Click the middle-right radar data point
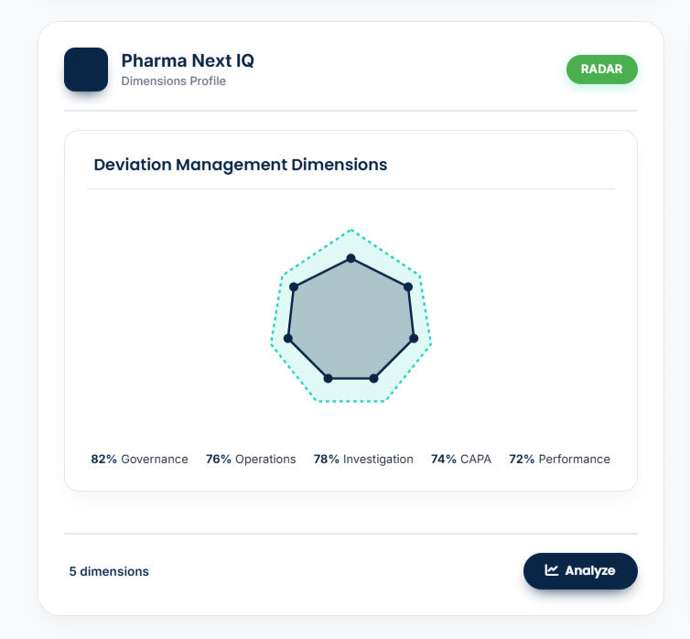The width and height of the screenshot is (690, 639). tap(414, 339)
